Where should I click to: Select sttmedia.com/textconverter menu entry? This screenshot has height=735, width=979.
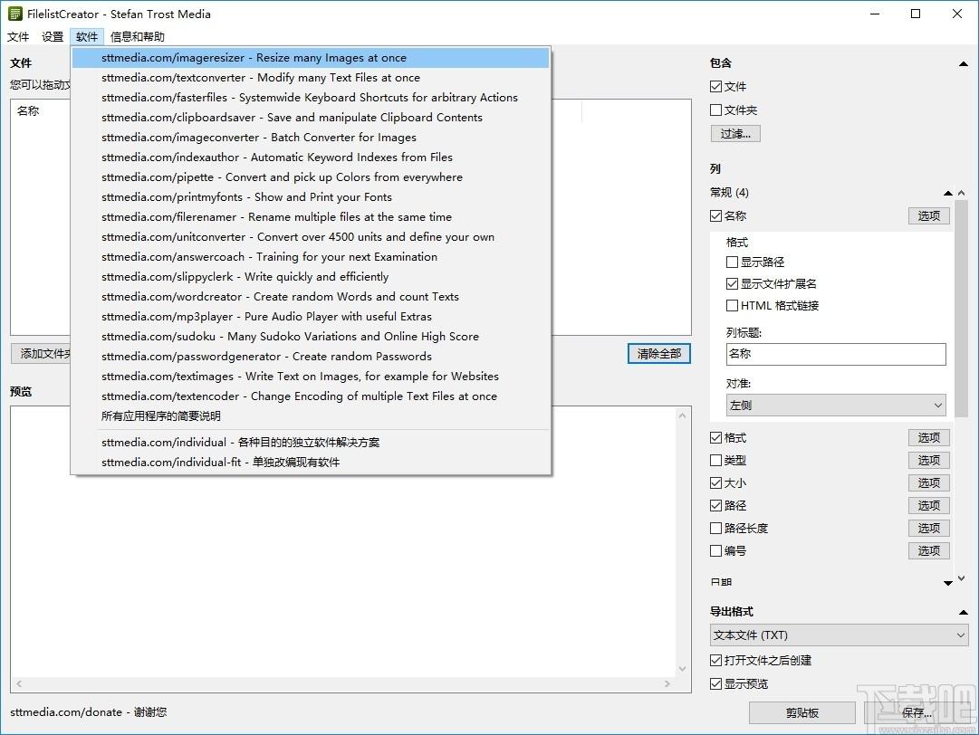[x=311, y=78]
